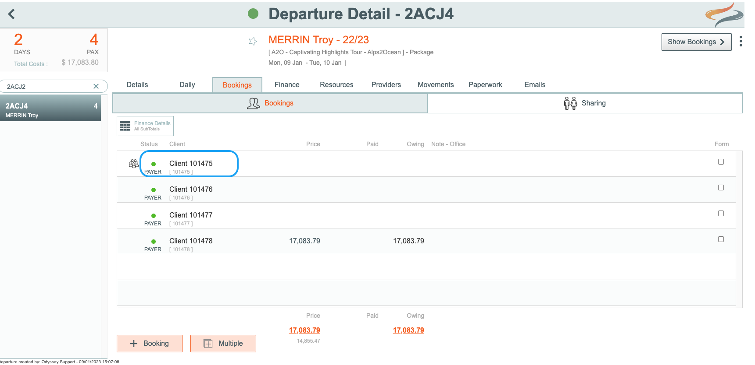Click the 14,855.47 subtotal value
Image resolution: width=755 pixels, height=365 pixels.
point(308,341)
